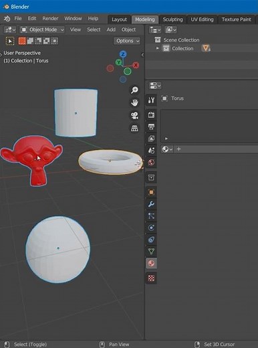Select the cylinder object in viewport

[76, 112]
